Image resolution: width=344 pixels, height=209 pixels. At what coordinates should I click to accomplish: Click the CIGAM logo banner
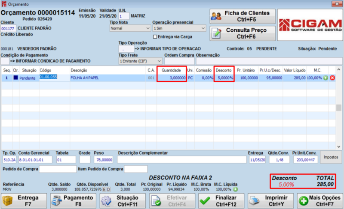310,25
